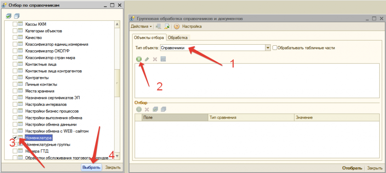Open help via the question mark icon
The width and height of the screenshot is (386, 173).
point(176,27)
